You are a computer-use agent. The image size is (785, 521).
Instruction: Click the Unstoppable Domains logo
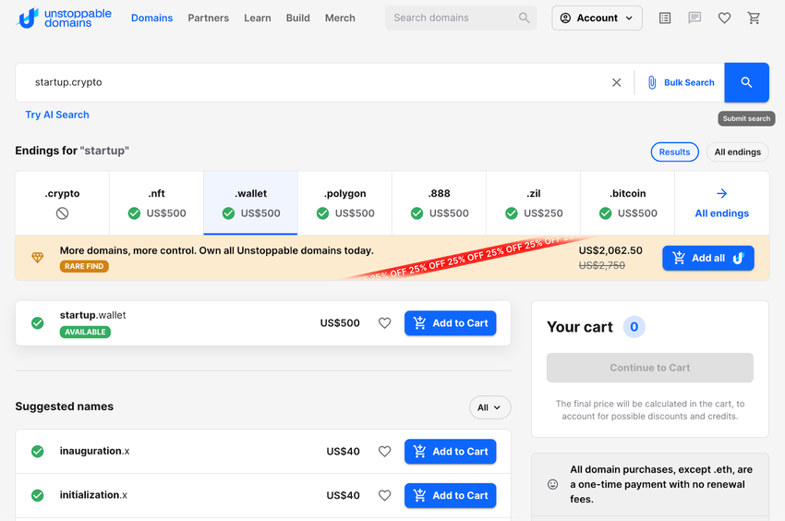tap(65, 18)
